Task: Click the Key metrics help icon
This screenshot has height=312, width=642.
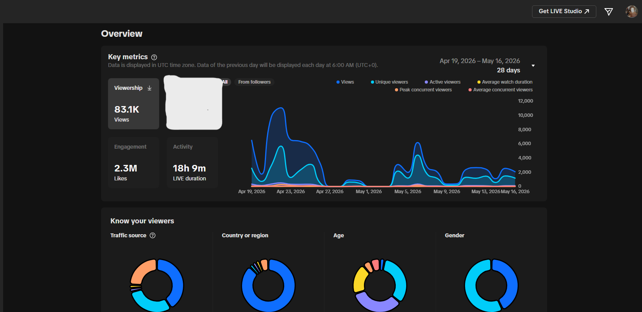Action: [154, 57]
